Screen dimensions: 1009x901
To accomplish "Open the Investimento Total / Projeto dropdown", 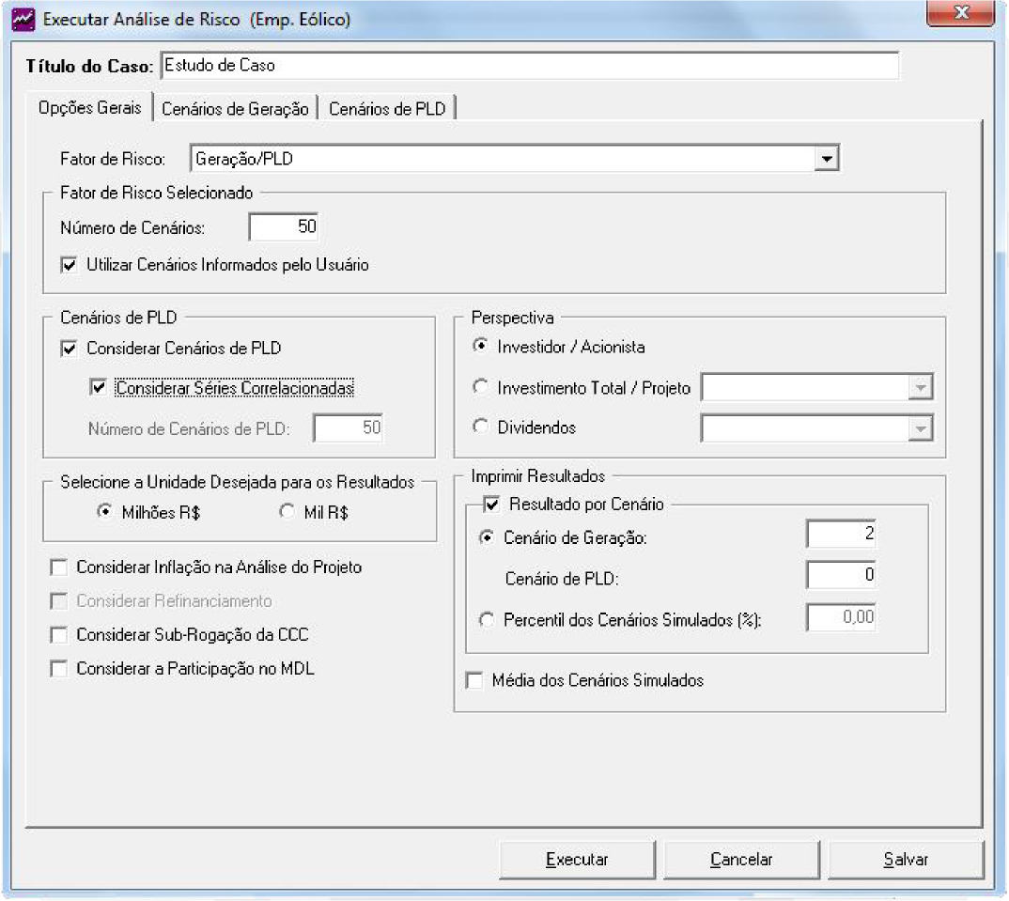I will (922, 388).
